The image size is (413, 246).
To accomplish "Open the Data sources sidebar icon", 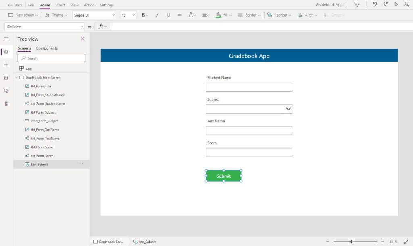I will point(6,78).
